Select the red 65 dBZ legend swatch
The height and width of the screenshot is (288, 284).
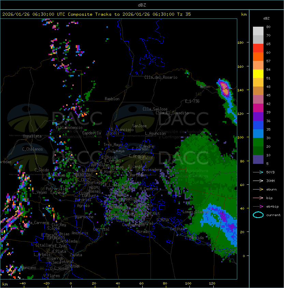click(x=258, y=48)
